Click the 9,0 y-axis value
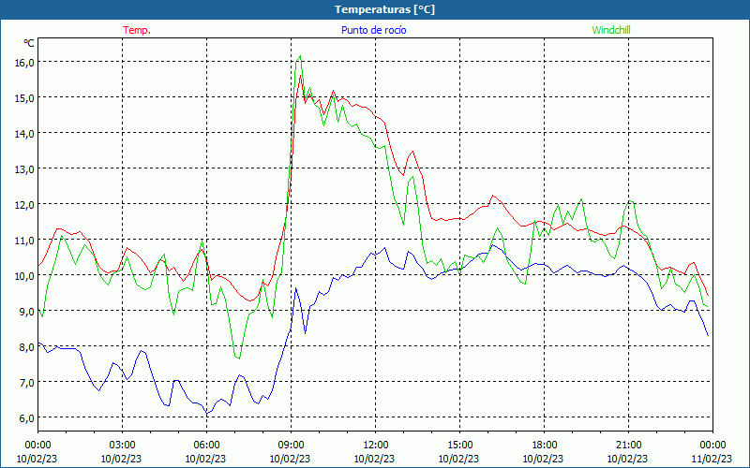The height and width of the screenshot is (468, 750). [26, 312]
